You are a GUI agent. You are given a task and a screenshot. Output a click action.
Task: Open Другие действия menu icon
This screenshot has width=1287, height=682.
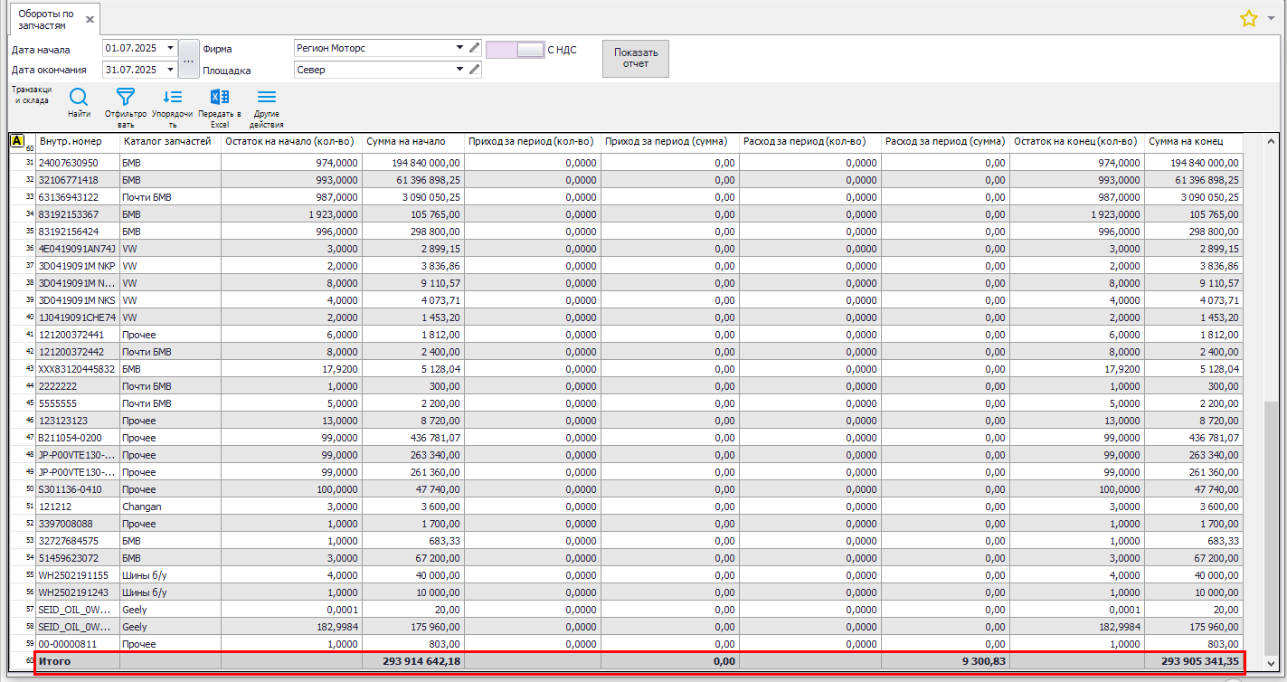coord(267,98)
